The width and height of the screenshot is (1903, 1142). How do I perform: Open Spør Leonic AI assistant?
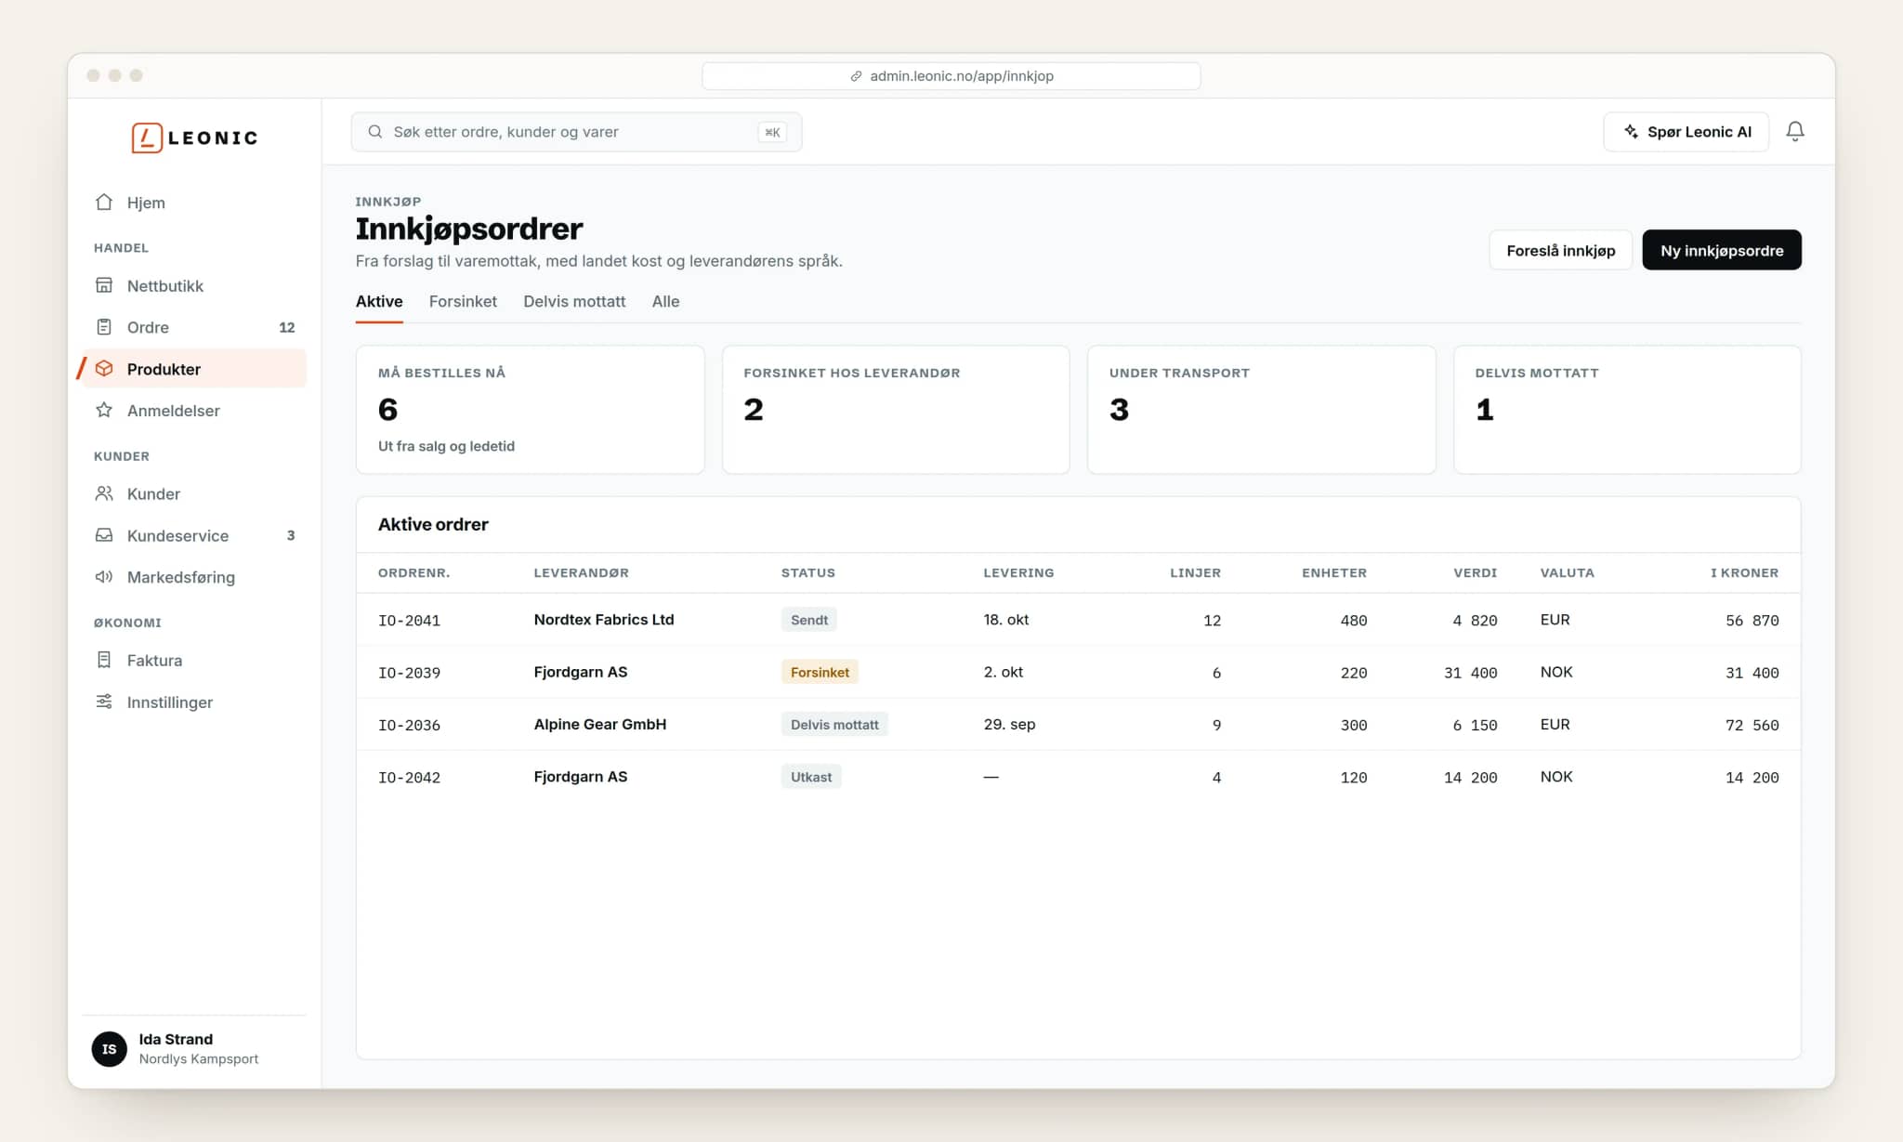tap(1686, 132)
